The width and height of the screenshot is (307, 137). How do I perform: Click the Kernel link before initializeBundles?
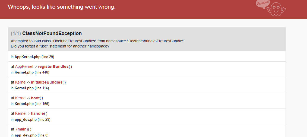[21, 82]
